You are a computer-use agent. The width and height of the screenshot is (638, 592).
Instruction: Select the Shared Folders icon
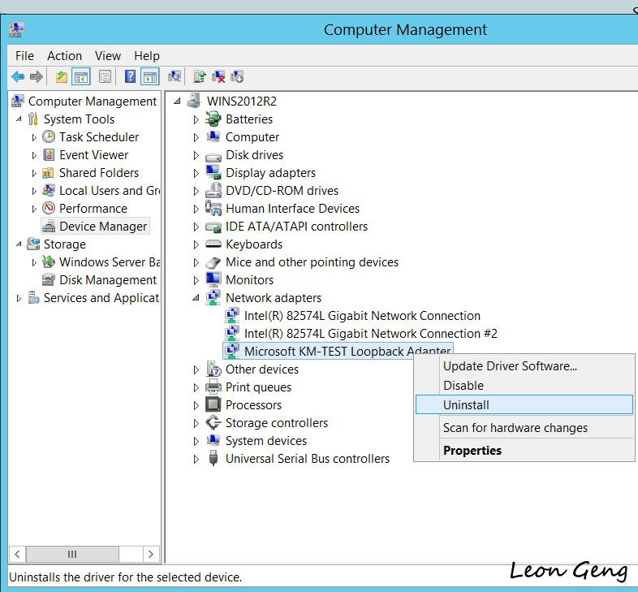pos(49,173)
